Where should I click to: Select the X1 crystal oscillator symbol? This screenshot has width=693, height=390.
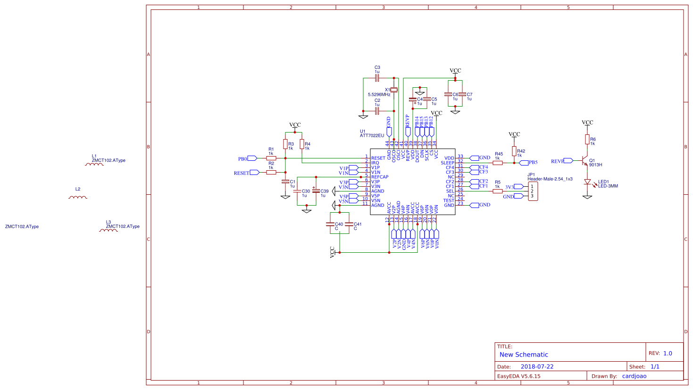click(394, 90)
